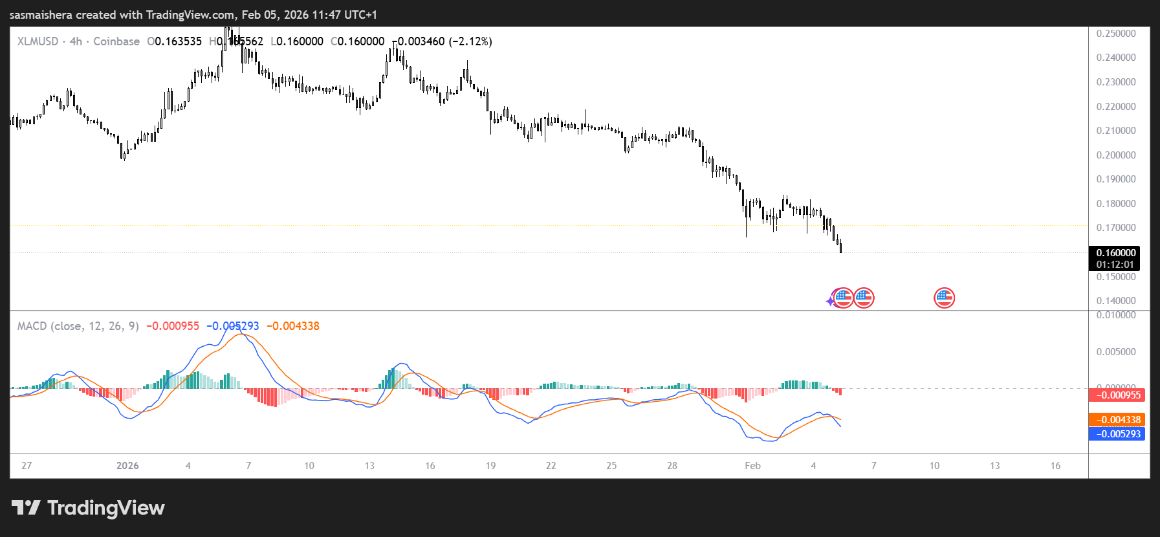Image resolution: width=1160 pixels, height=537 pixels.
Task: Open the US flag event beside the sparkle
Action: pos(843,298)
